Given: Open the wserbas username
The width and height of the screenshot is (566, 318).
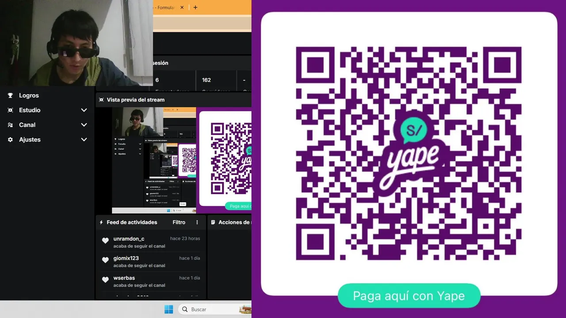Looking at the screenshot, I should click(x=124, y=278).
